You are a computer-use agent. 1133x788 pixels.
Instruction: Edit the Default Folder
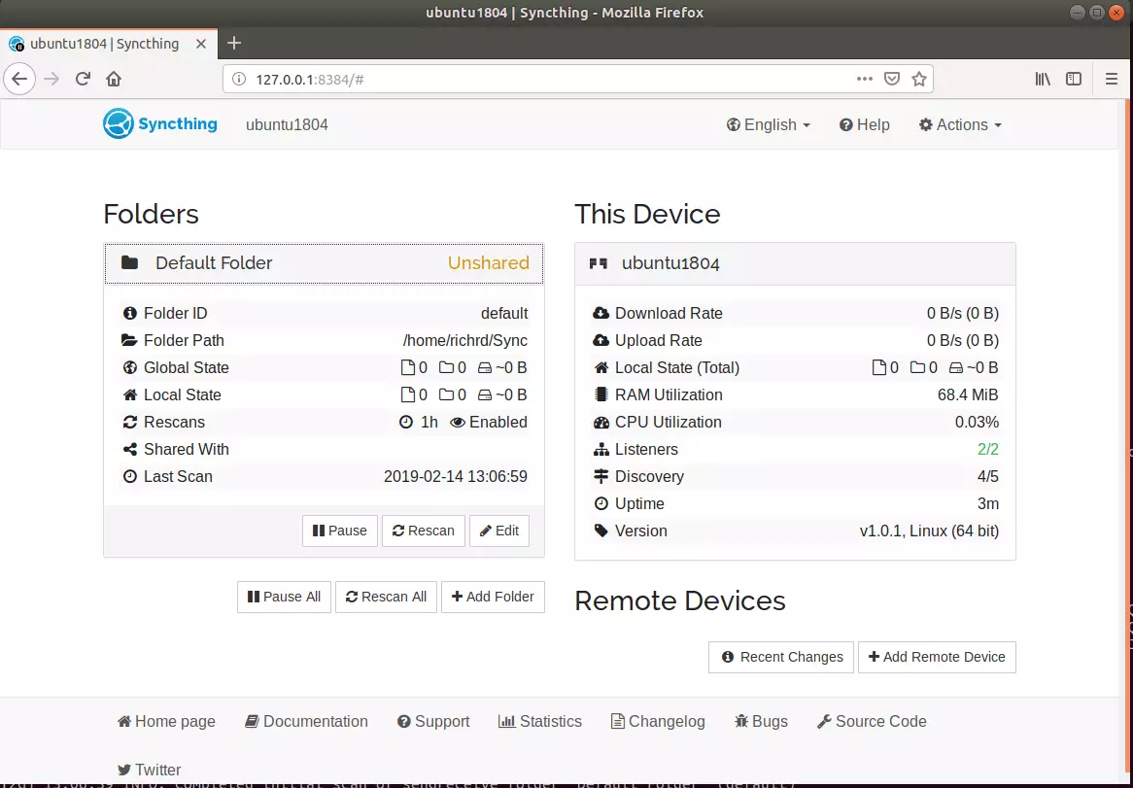(x=499, y=531)
